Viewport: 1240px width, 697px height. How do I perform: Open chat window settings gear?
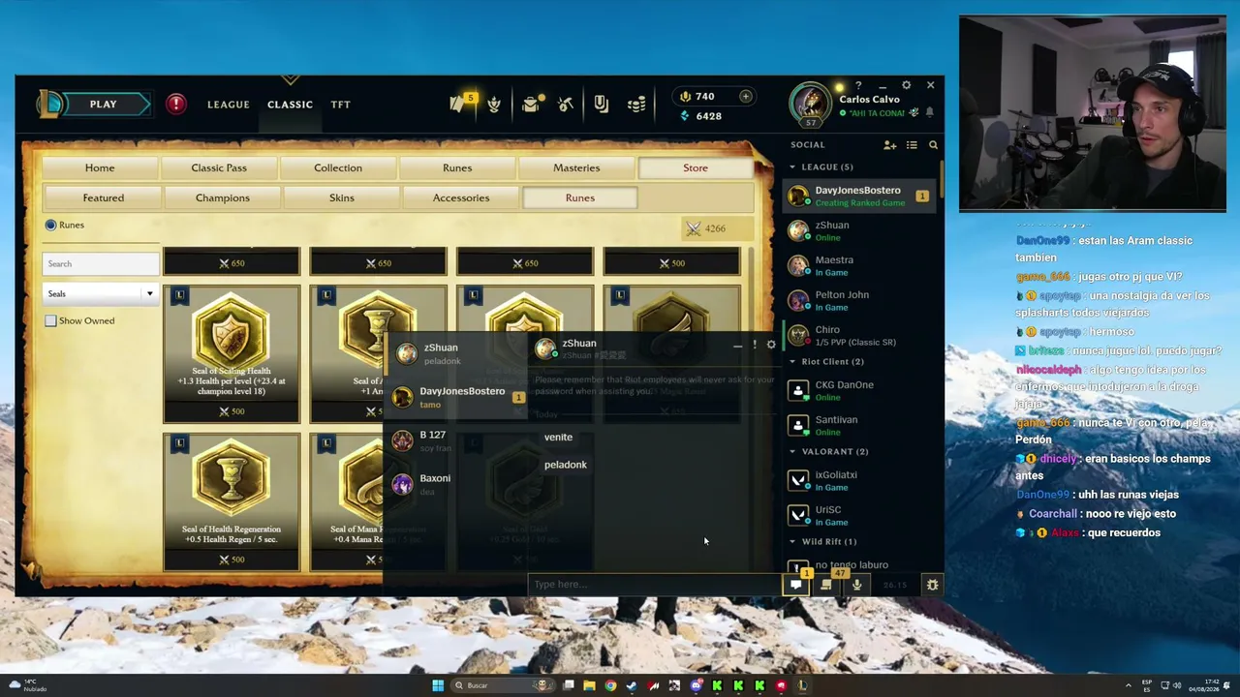(771, 345)
